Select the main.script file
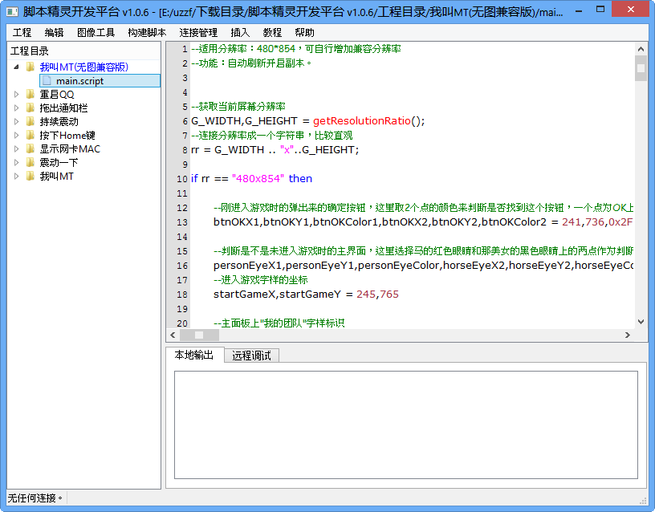 pos(100,80)
